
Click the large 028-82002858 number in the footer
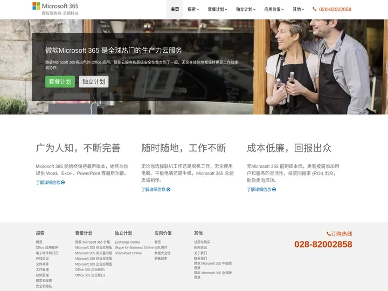[x=323, y=244]
